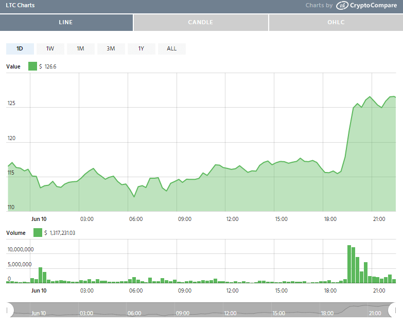This screenshot has height=325, width=403.
Task: Switch to the CANDLE chart tab
Action: (201, 23)
